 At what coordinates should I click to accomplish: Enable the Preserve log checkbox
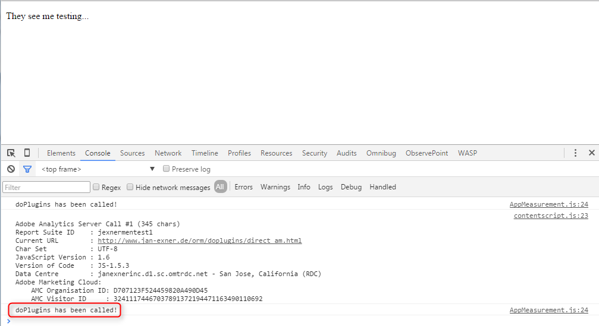[167, 169]
